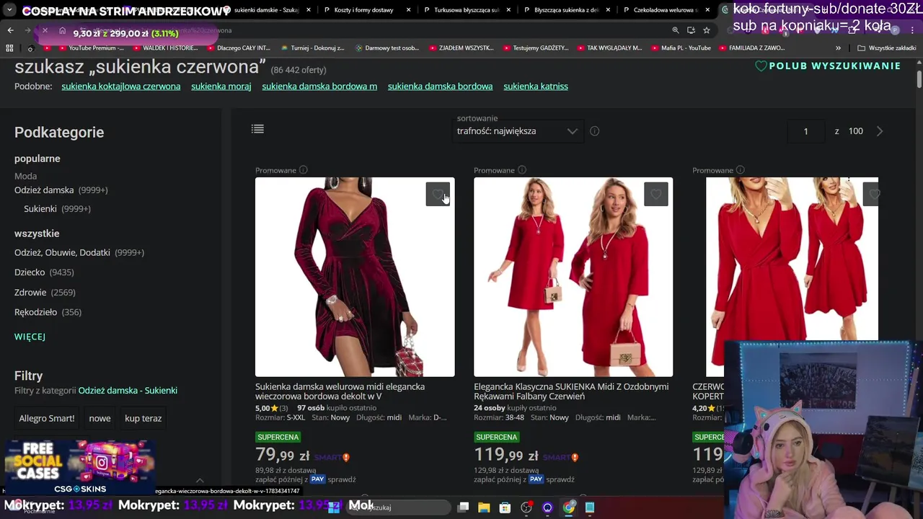This screenshot has height=519, width=923.
Task: Show Promowane info for the first offer
Action: (304, 170)
